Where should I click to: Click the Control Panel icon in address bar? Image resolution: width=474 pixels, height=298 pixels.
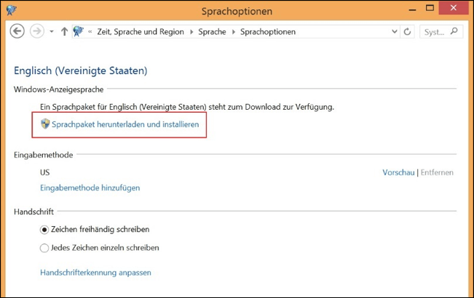coord(79,31)
